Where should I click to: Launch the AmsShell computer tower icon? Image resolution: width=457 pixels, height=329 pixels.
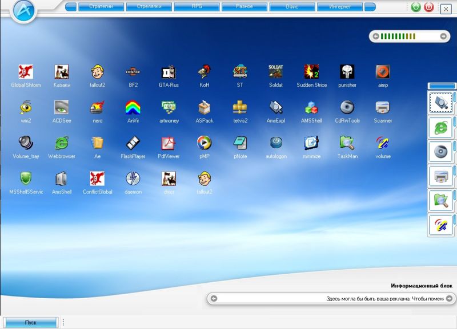pyautogui.click(x=62, y=178)
